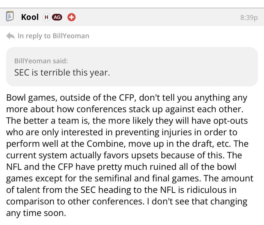
Task: Click the 'BillYeoman said:' quote header
Action: coord(41,61)
